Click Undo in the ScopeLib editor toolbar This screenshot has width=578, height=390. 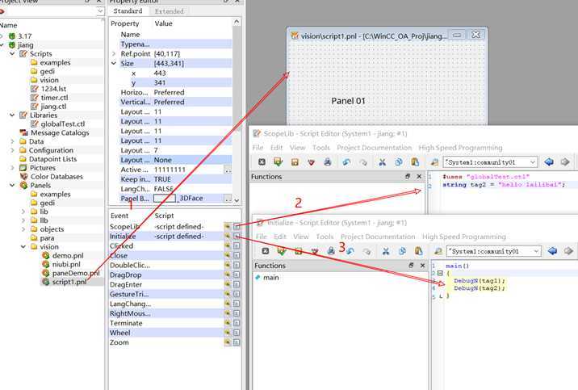(x=346, y=161)
